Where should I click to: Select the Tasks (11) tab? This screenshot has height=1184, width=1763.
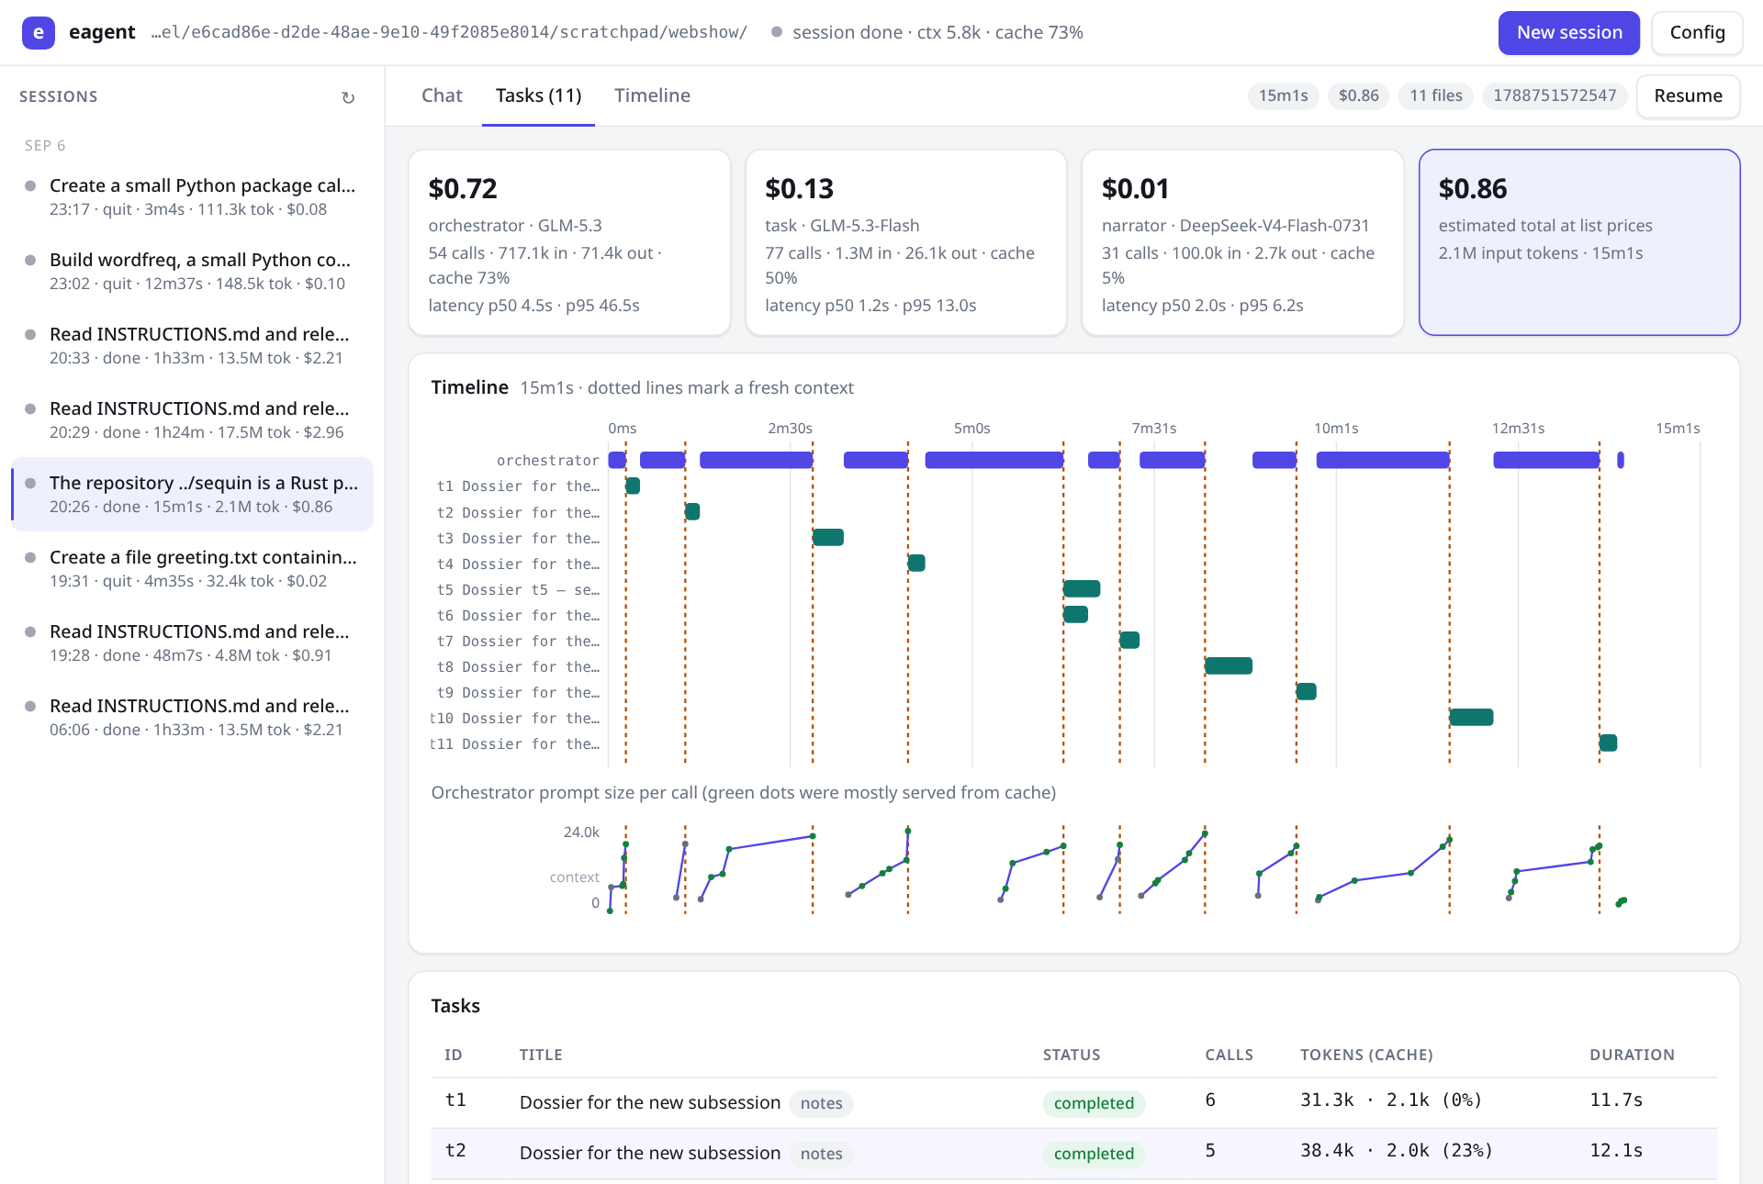tap(538, 95)
